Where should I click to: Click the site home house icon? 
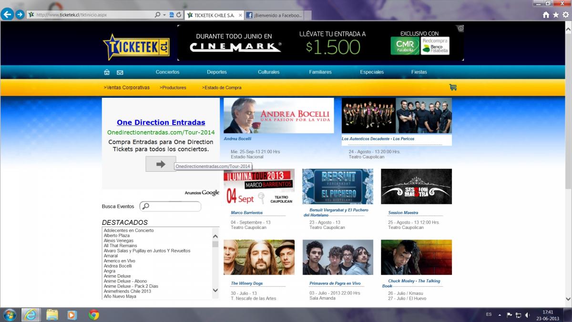[x=107, y=73]
